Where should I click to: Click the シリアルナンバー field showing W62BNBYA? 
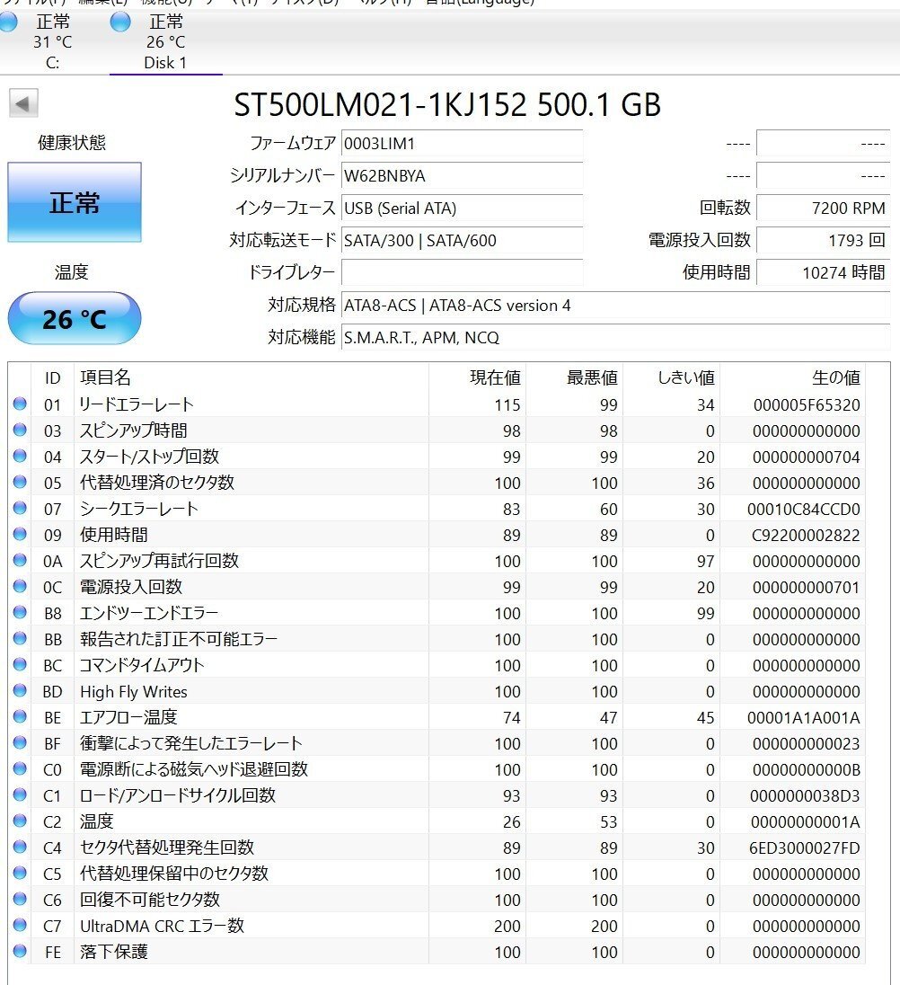[x=462, y=176]
